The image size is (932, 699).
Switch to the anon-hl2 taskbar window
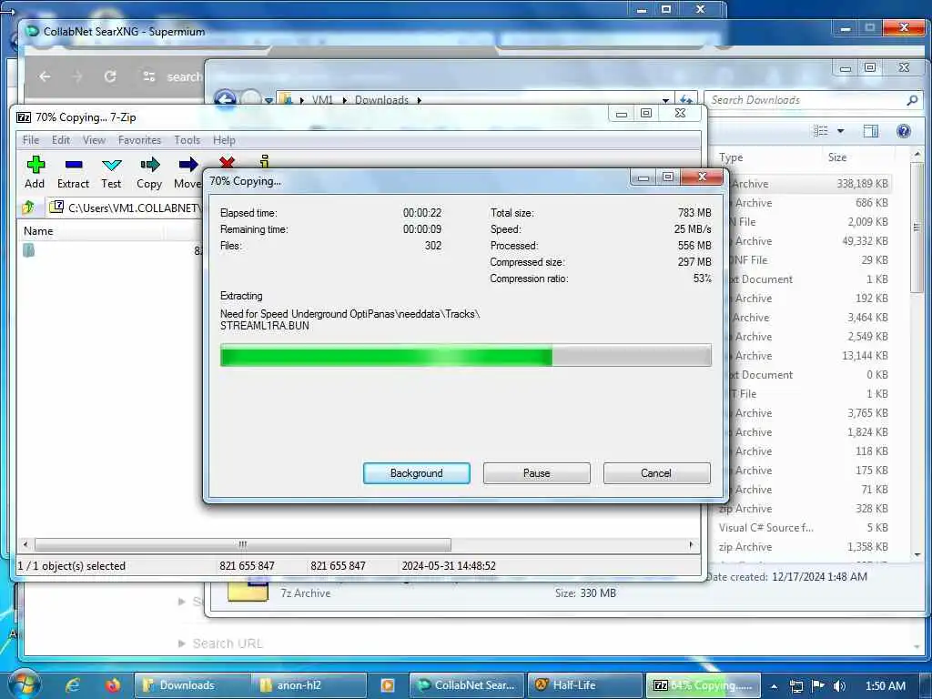[x=308, y=685]
